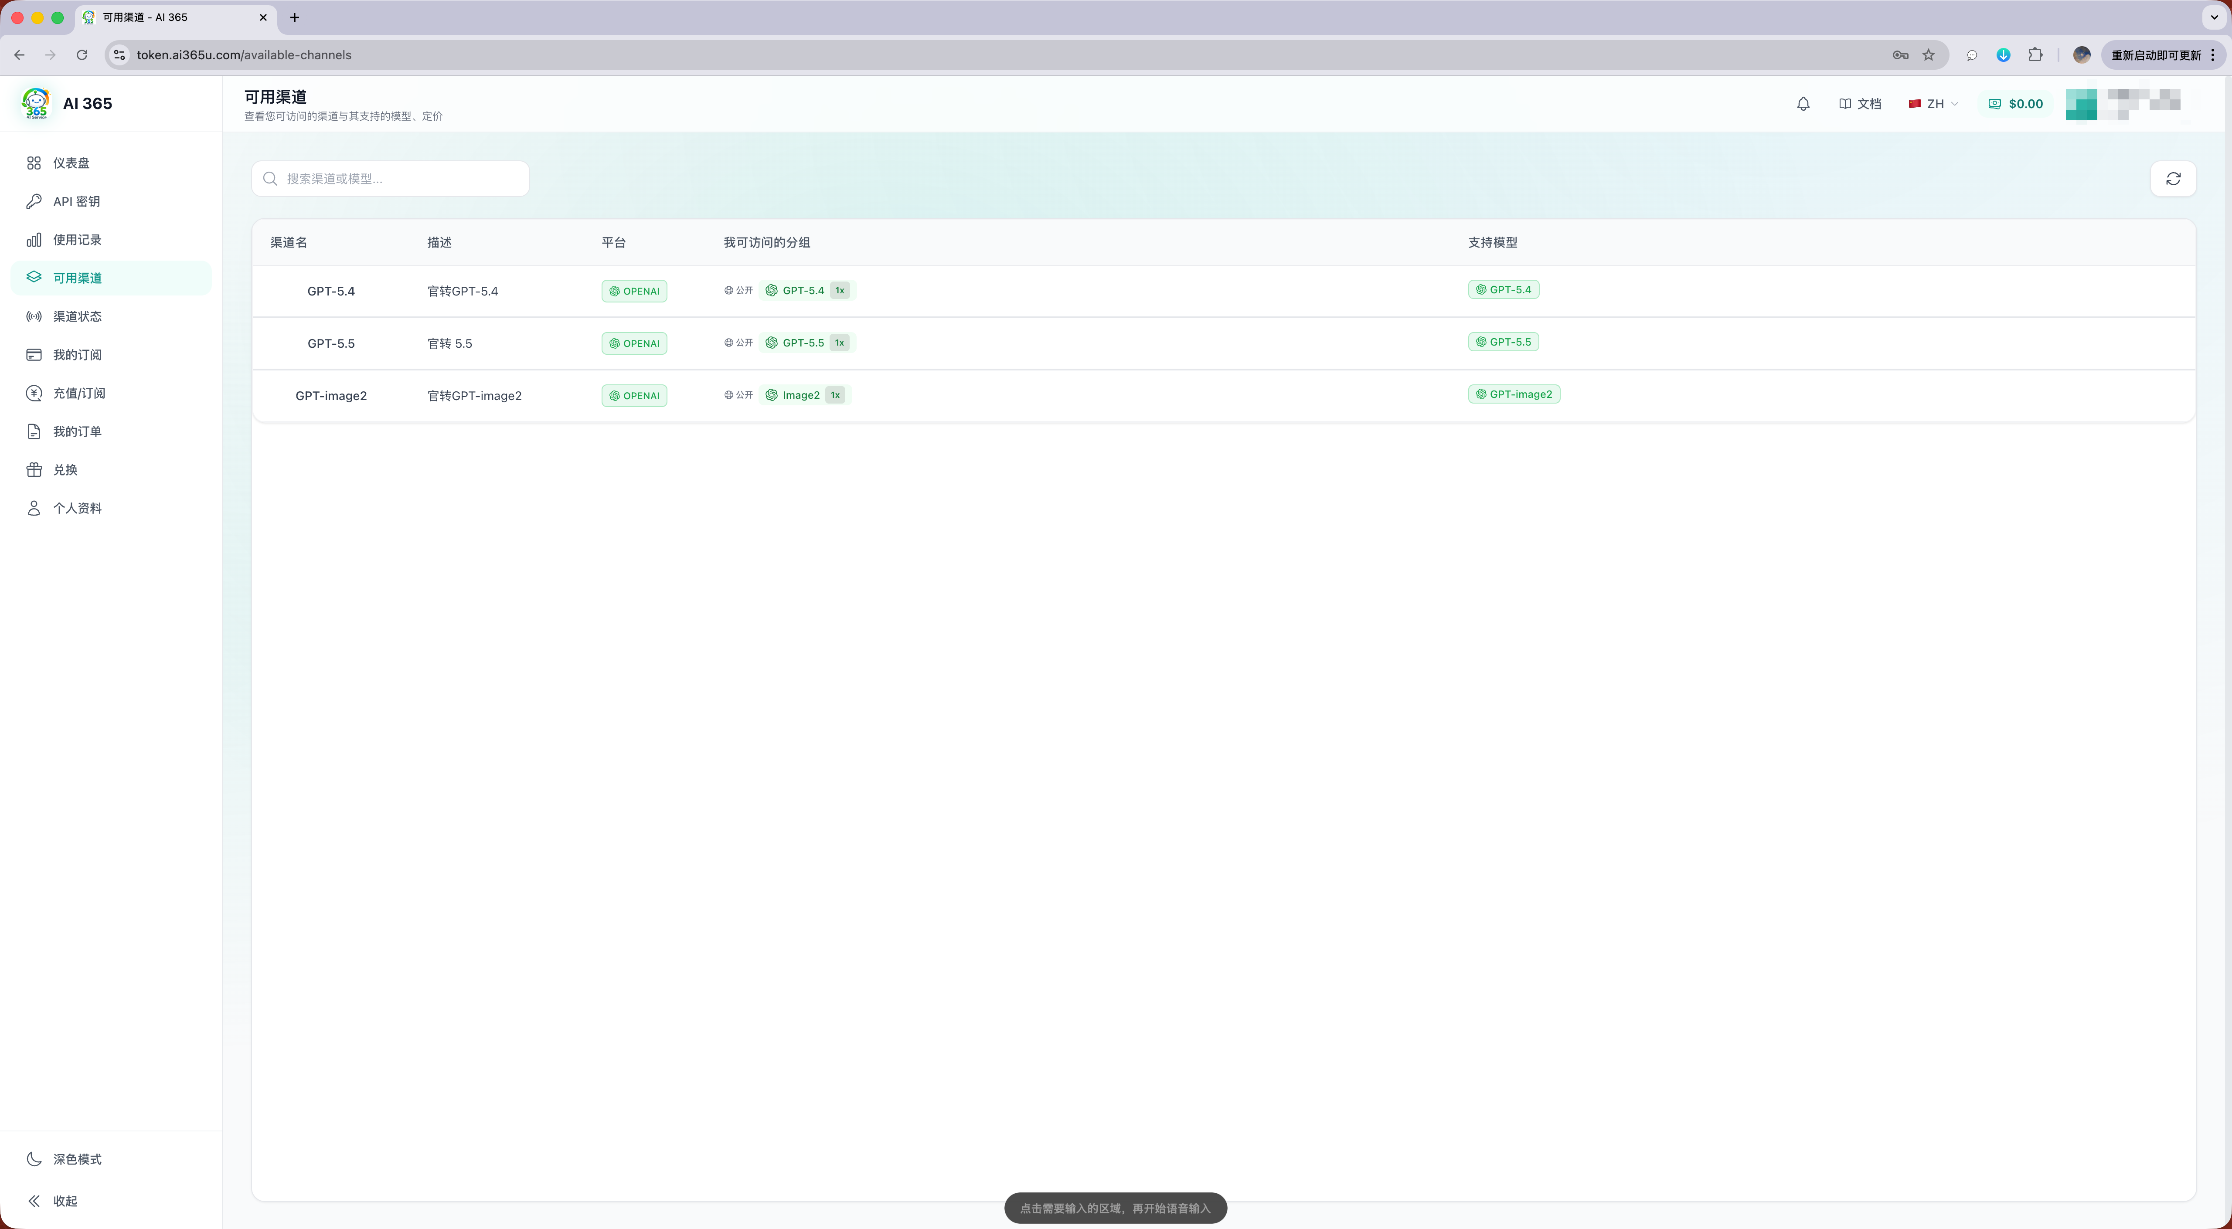Open the 兑换 redeem page

(111, 469)
